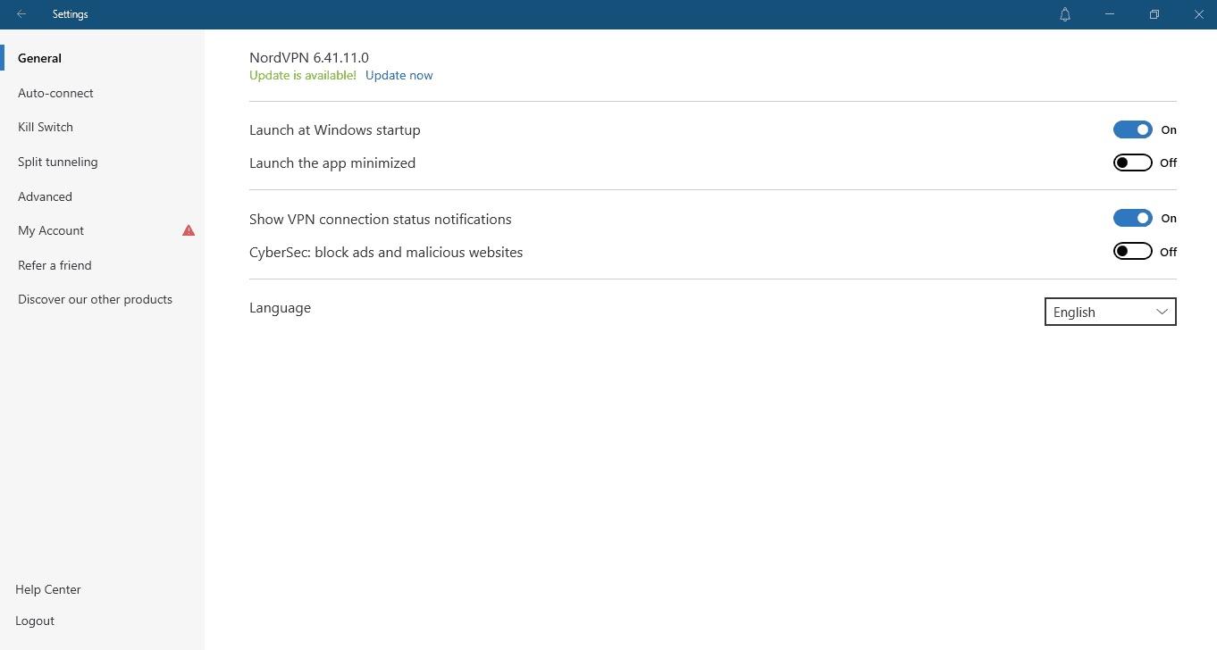
Task: Open the Auto-connect settings section
Action: [x=55, y=93]
